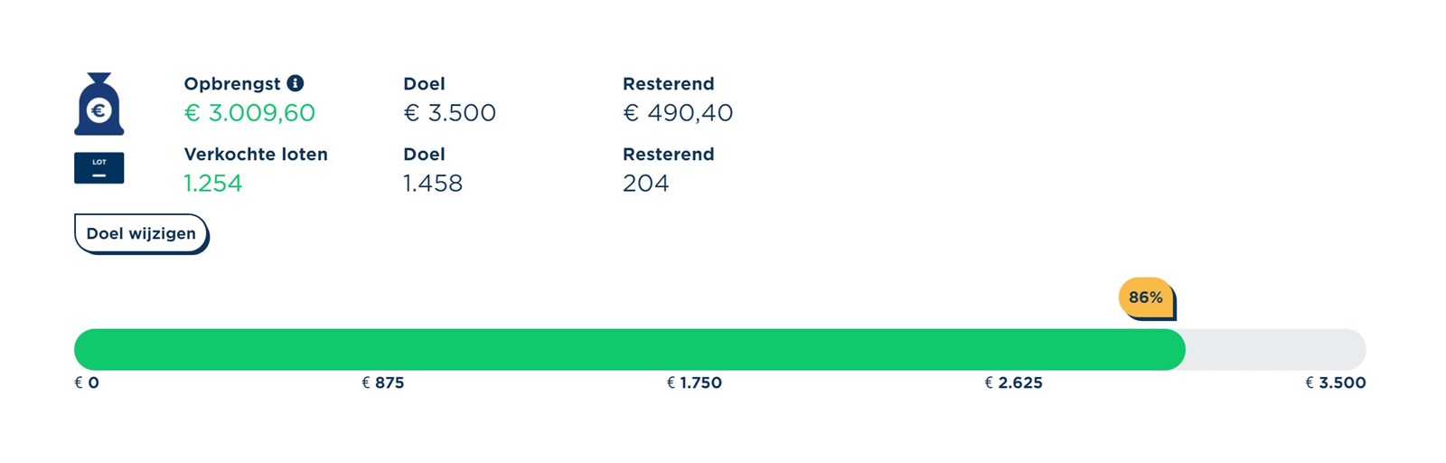Open the Opbrengst info icon tooltip

click(296, 83)
